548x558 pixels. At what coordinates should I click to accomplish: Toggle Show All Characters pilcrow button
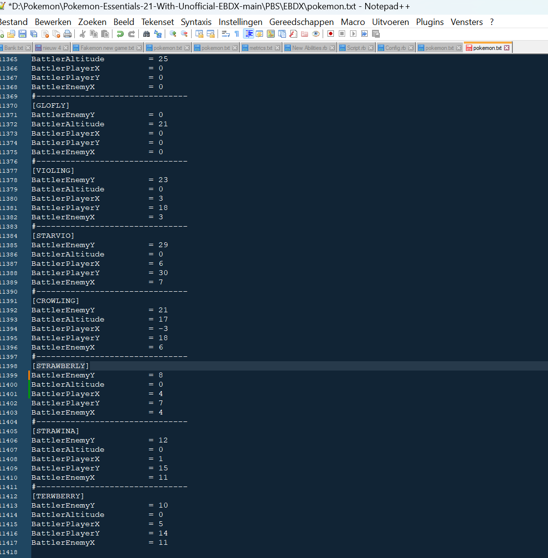coord(237,34)
